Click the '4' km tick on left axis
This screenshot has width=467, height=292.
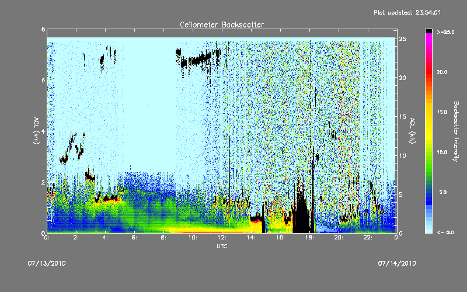click(43, 131)
